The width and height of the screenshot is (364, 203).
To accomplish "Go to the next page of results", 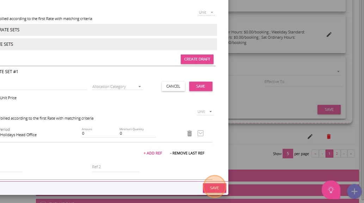I will (x=344, y=154).
